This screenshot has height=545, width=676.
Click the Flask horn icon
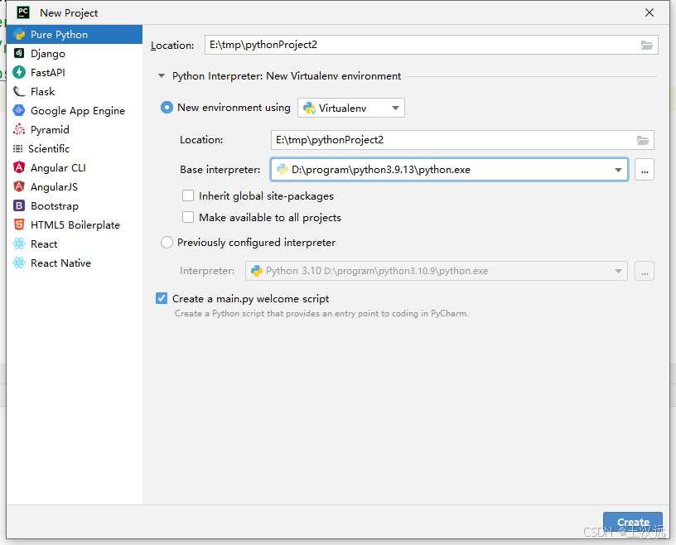point(19,91)
